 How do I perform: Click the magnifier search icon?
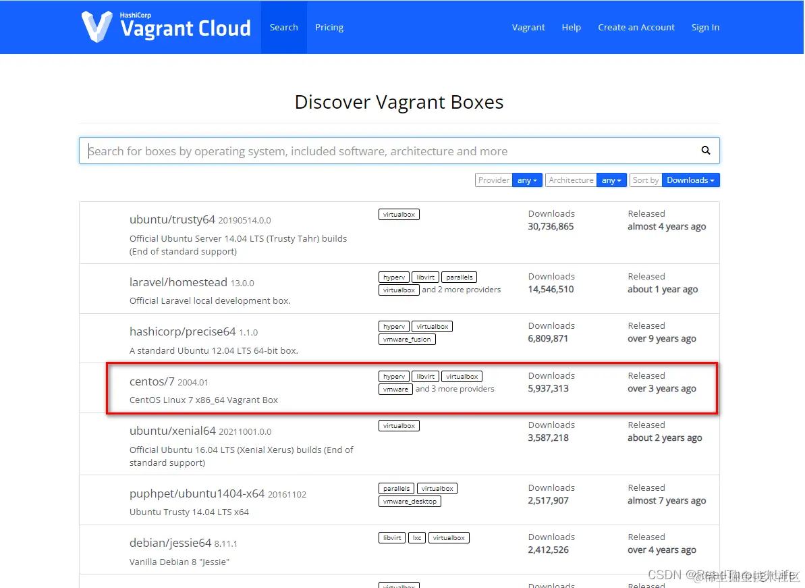[706, 151]
